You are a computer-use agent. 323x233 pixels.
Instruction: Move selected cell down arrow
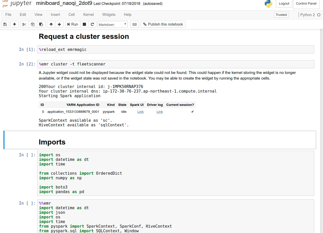[59, 24]
